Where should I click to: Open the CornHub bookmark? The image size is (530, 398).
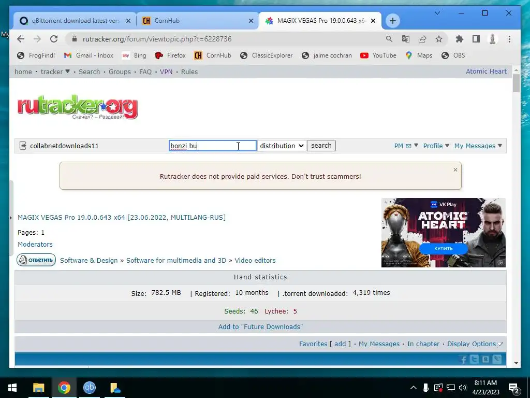click(x=213, y=55)
